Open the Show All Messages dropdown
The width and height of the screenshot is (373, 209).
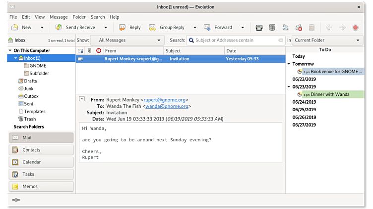(x=127, y=40)
